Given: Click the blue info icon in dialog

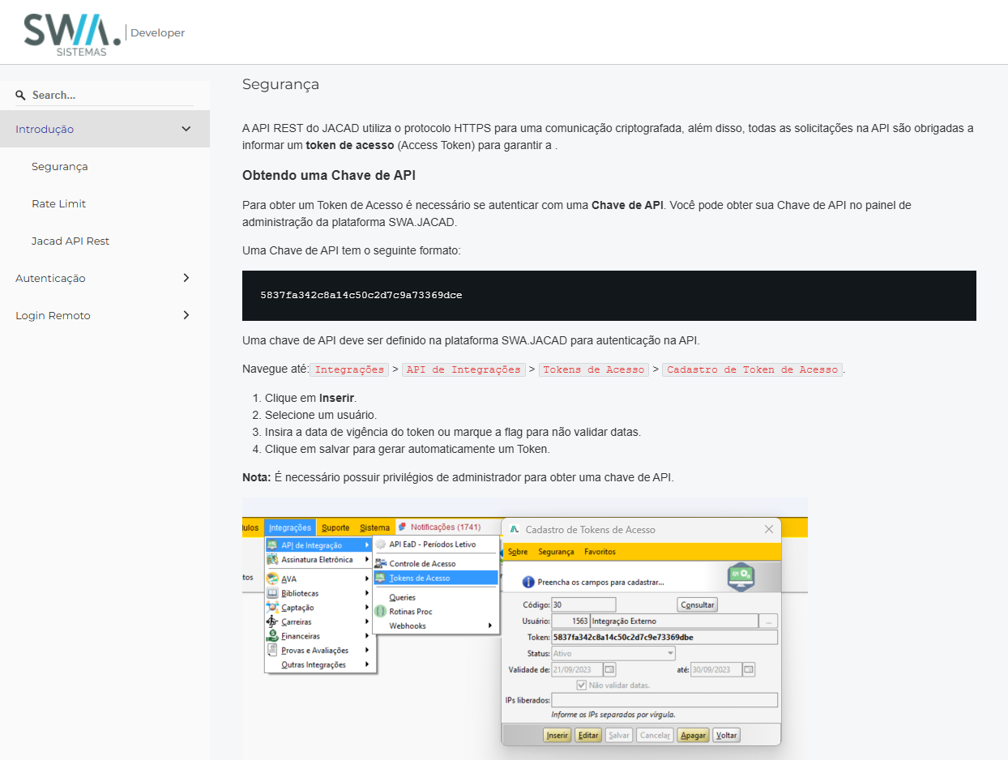Looking at the screenshot, I should coord(528,582).
